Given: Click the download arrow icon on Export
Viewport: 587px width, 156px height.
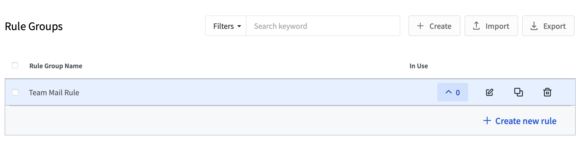Looking at the screenshot, I should [x=534, y=26].
